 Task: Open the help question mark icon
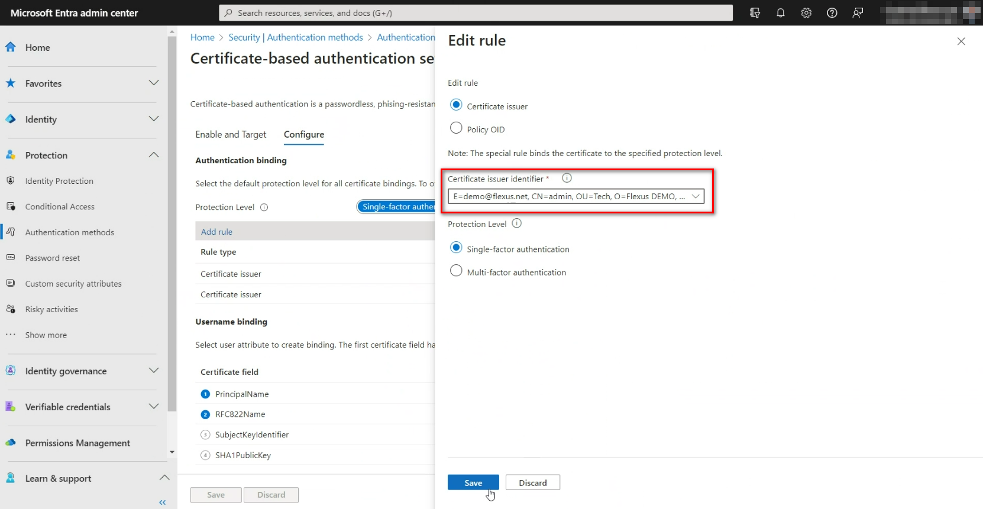(832, 13)
